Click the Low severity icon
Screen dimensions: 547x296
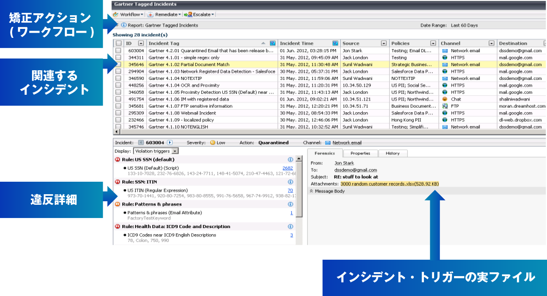(213, 143)
